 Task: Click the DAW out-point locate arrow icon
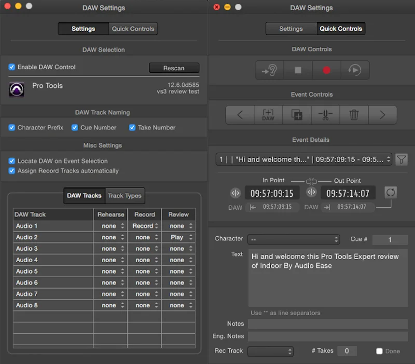tap(327, 207)
